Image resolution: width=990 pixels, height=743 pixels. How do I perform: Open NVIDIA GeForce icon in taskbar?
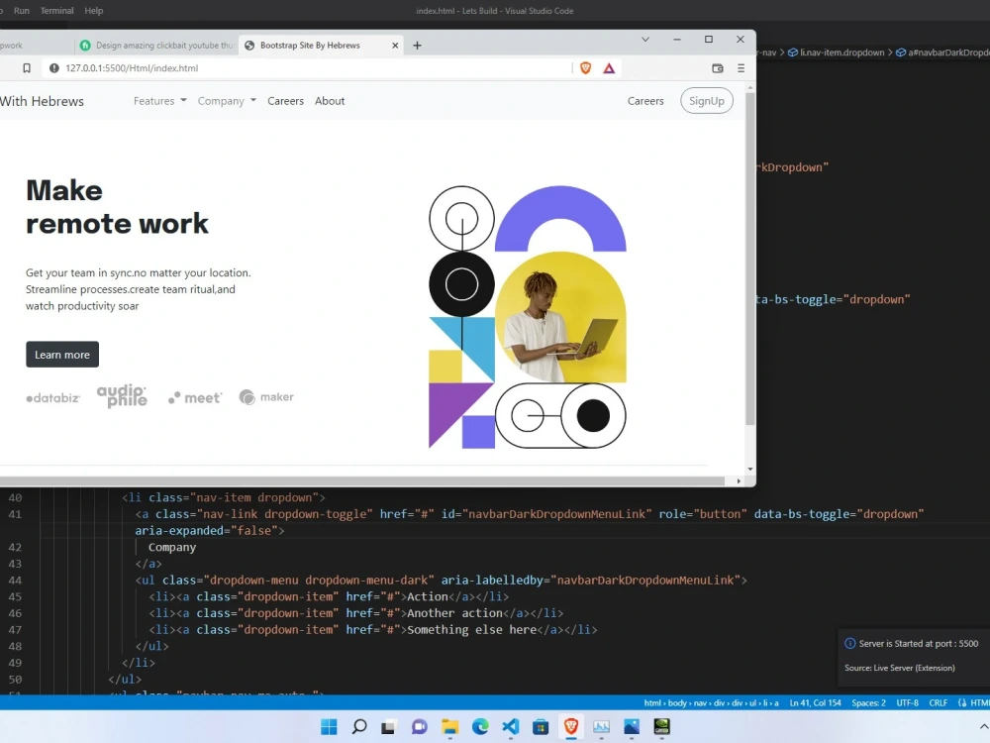[661, 726]
